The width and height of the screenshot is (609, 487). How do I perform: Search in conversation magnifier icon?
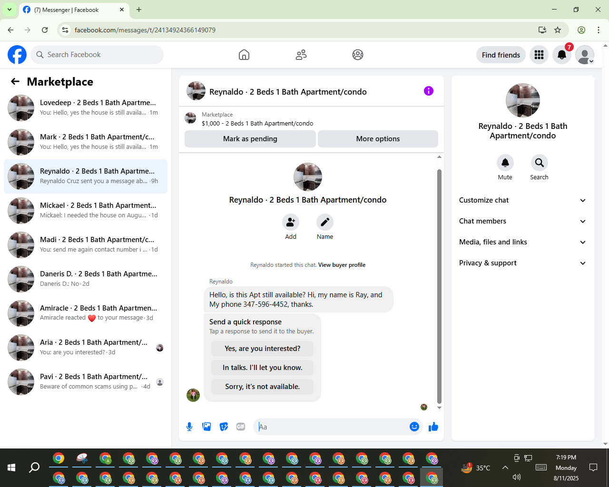(540, 163)
